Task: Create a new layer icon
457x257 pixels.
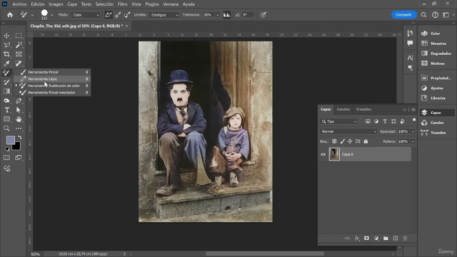Action: (396, 238)
